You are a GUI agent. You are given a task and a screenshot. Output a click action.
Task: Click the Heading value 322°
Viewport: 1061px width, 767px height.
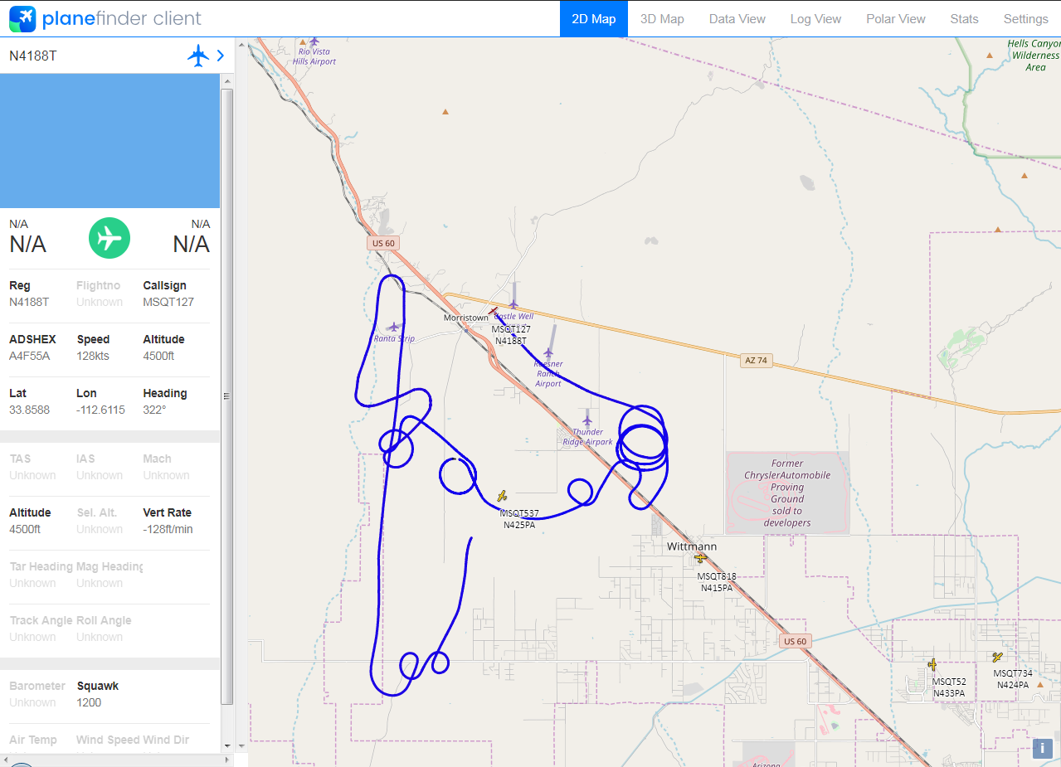pyautogui.click(x=154, y=410)
